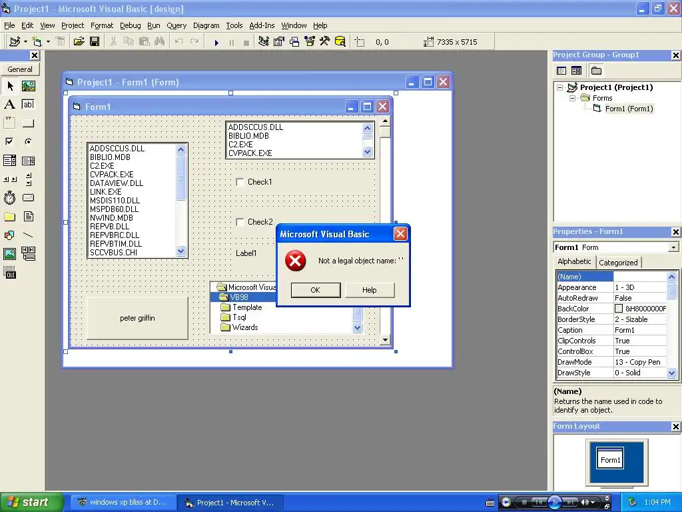This screenshot has width=682, height=512.
Task: Collapse the Project1 (Project1) tree node
Action: coord(560,87)
